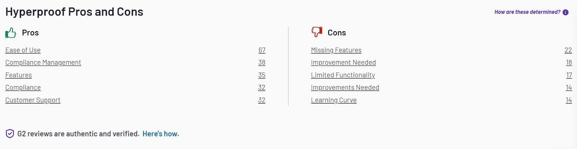Image resolution: width=577 pixels, height=149 pixels.
Task: Select the Ease of Use pro
Action: [x=23, y=50]
